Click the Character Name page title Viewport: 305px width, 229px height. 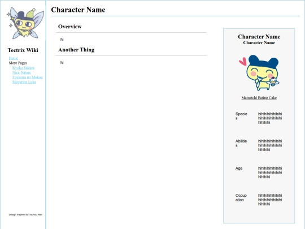[78, 10]
